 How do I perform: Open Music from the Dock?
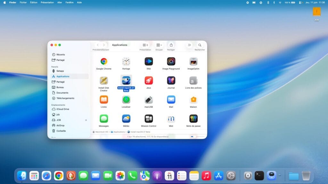pyautogui.click(x=206, y=176)
